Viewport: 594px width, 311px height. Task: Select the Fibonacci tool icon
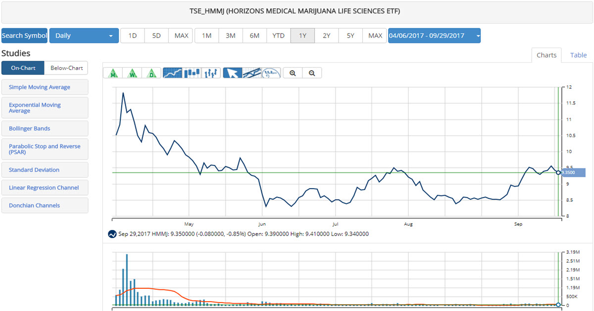coord(271,73)
